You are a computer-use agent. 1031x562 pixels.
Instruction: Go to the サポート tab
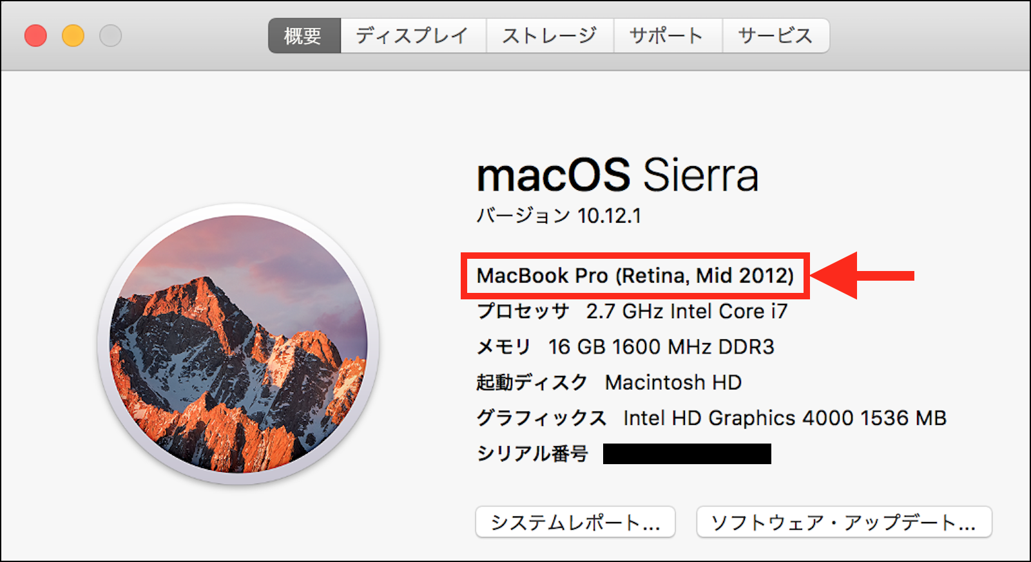click(667, 35)
